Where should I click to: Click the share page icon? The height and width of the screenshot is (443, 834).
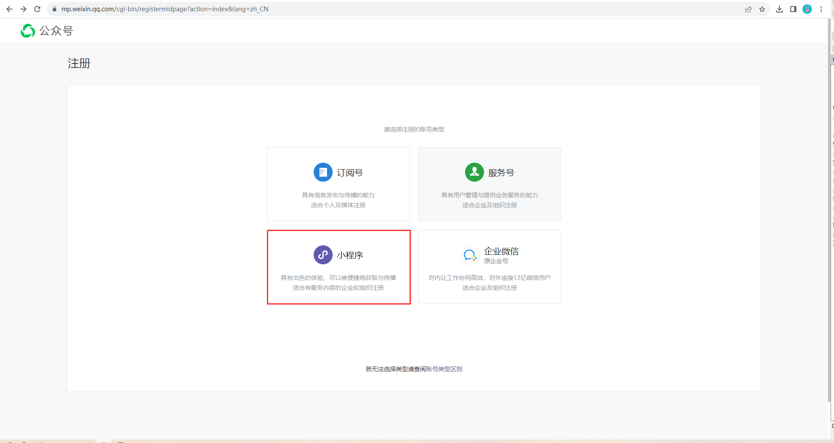[x=748, y=9]
